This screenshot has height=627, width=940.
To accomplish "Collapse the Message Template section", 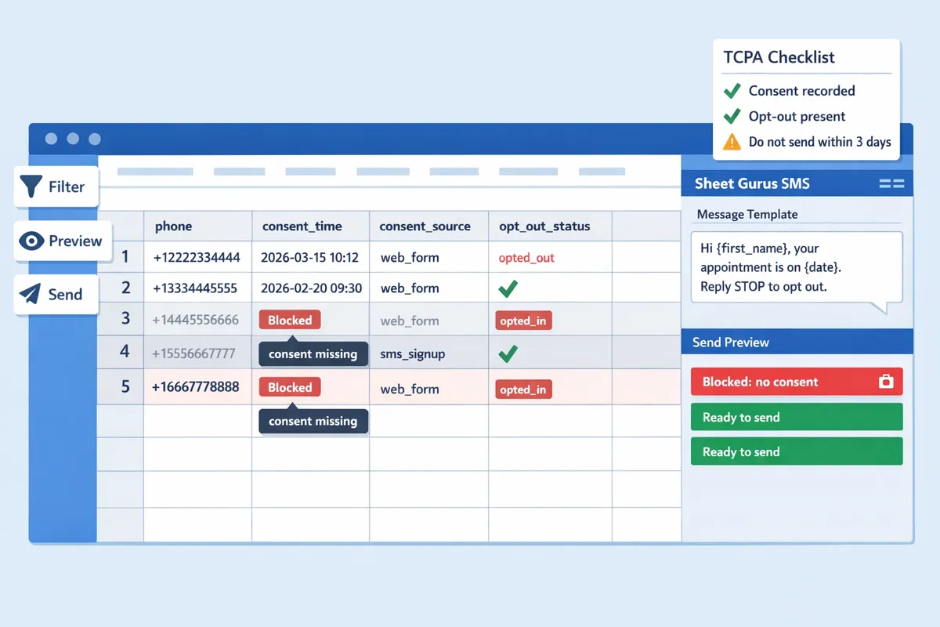I will click(x=747, y=214).
